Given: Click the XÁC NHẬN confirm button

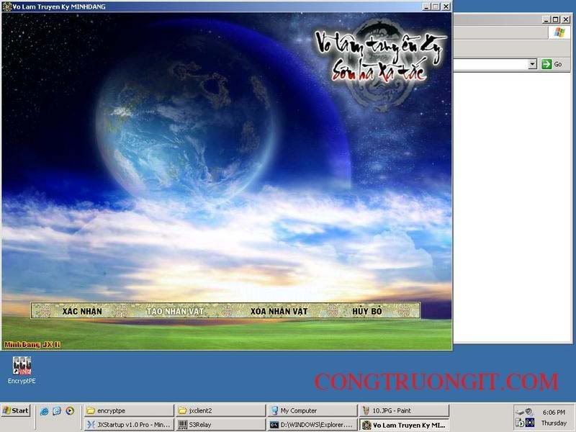Looking at the screenshot, I should (x=82, y=311).
